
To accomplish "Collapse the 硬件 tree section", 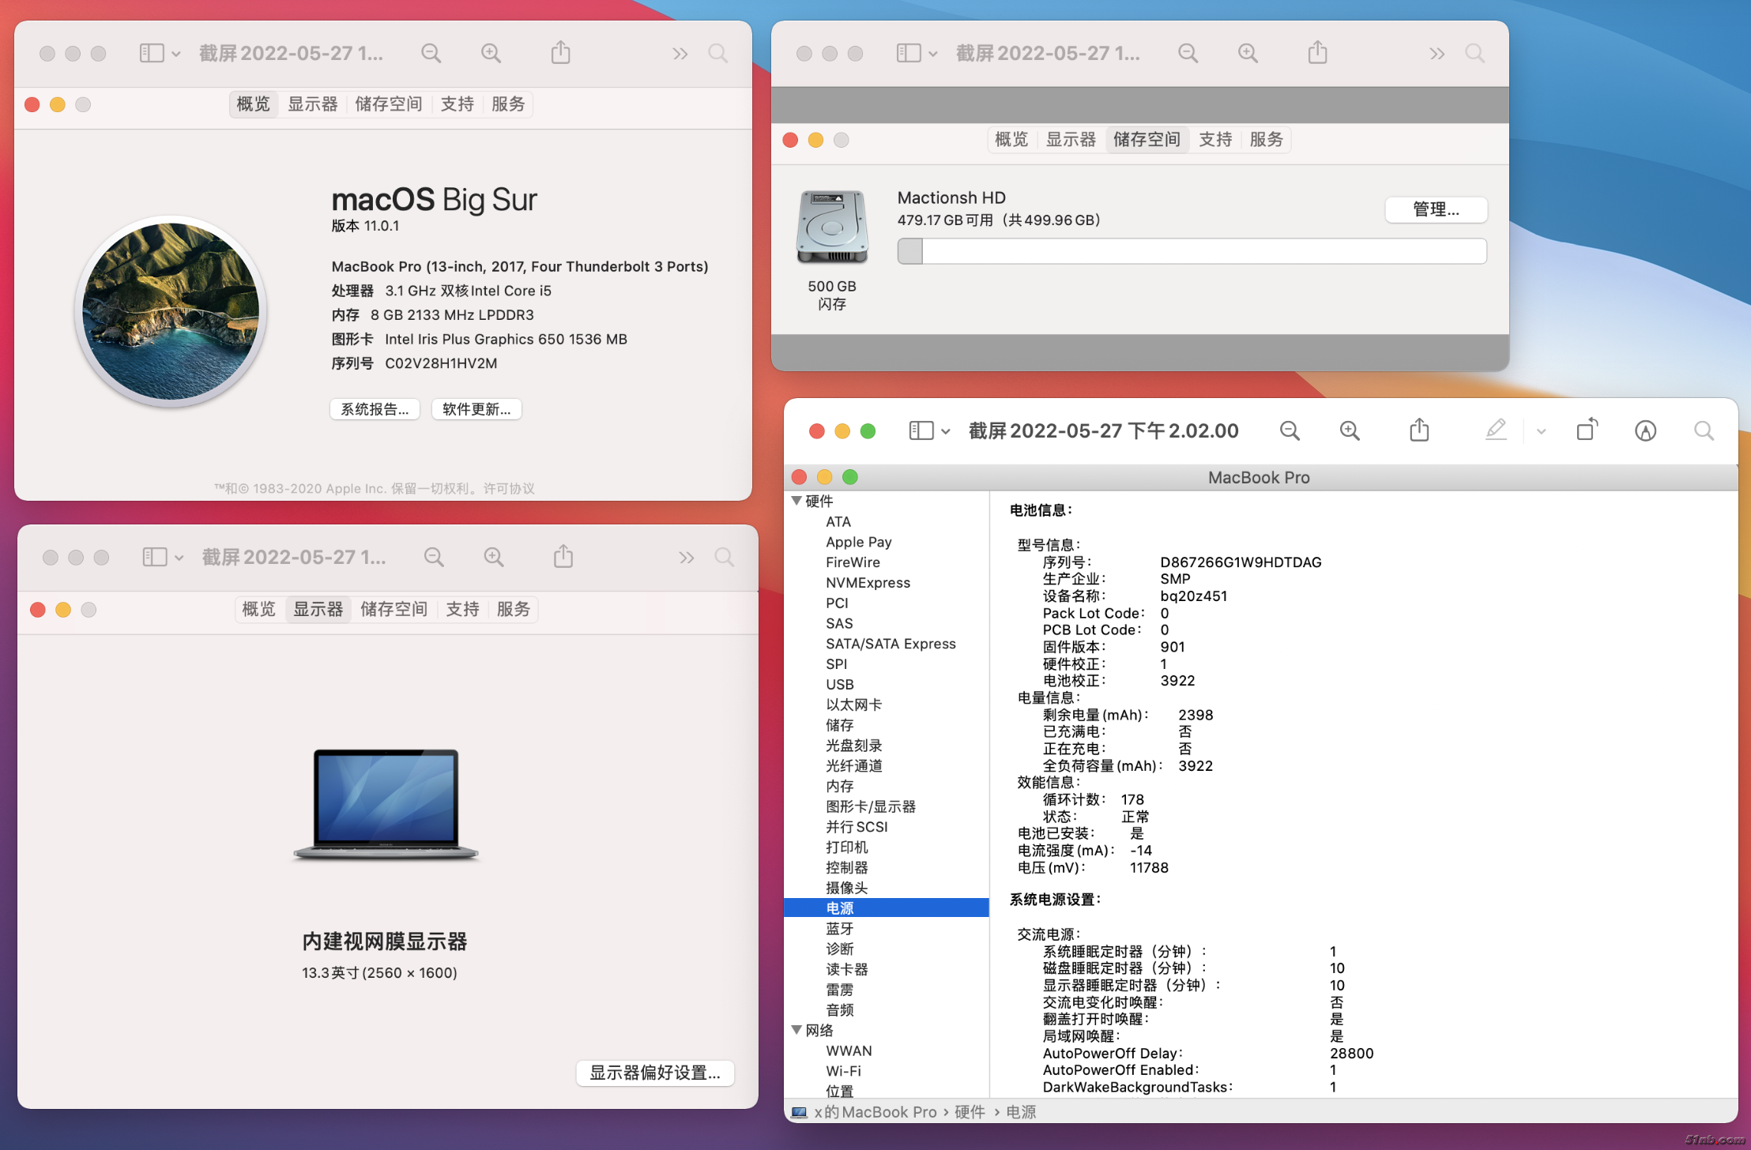I will pyautogui.click(x=796, y=501).
